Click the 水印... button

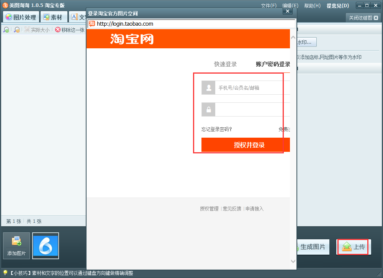(307, 42)
